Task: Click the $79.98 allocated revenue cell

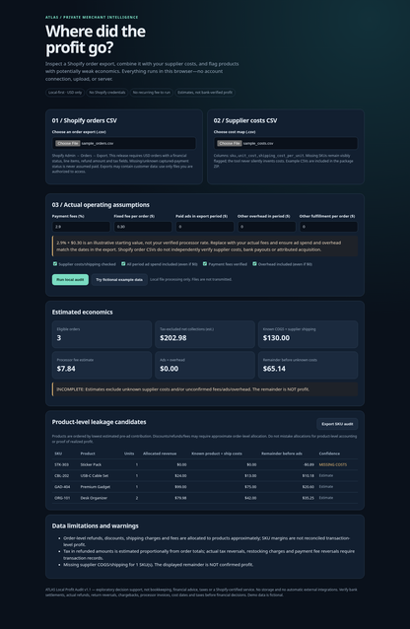Action: click(181, 498)
